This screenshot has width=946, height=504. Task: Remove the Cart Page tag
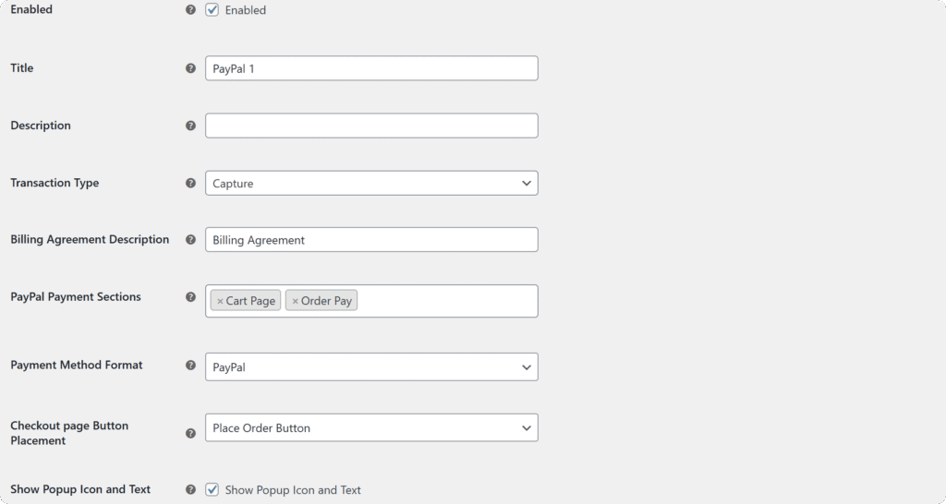(220, 301)
